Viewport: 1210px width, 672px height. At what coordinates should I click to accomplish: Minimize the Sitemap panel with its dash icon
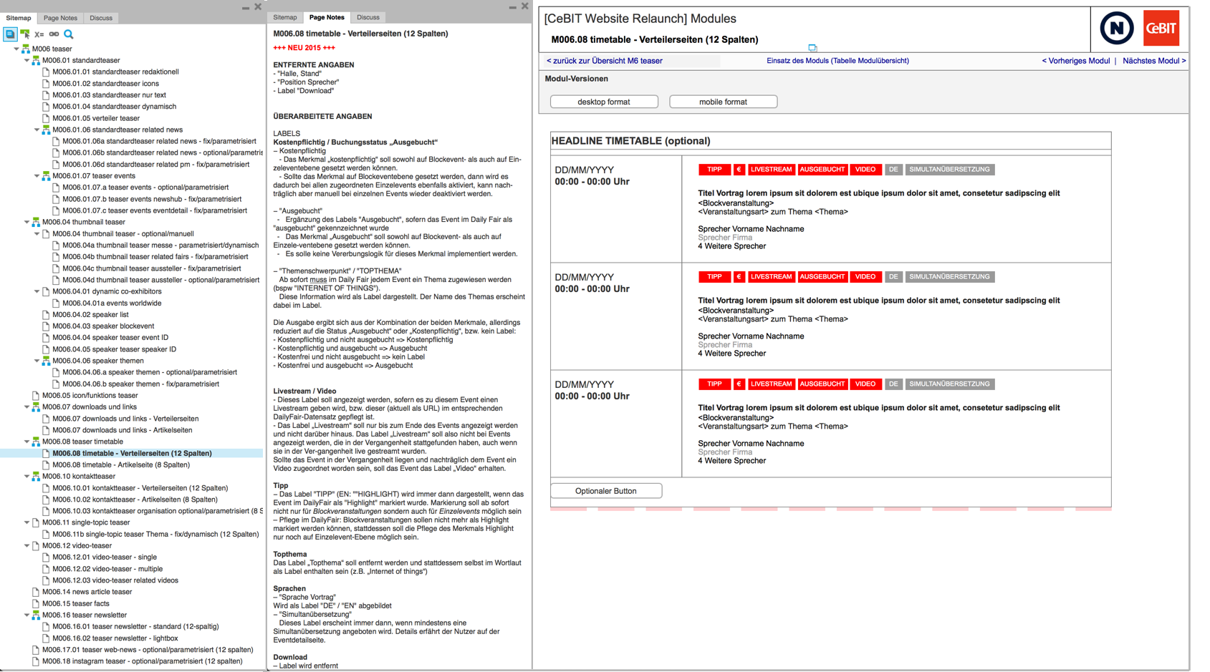tap(246, 7)
